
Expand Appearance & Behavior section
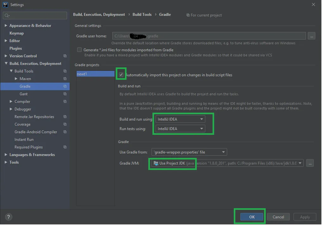(6, 26)
